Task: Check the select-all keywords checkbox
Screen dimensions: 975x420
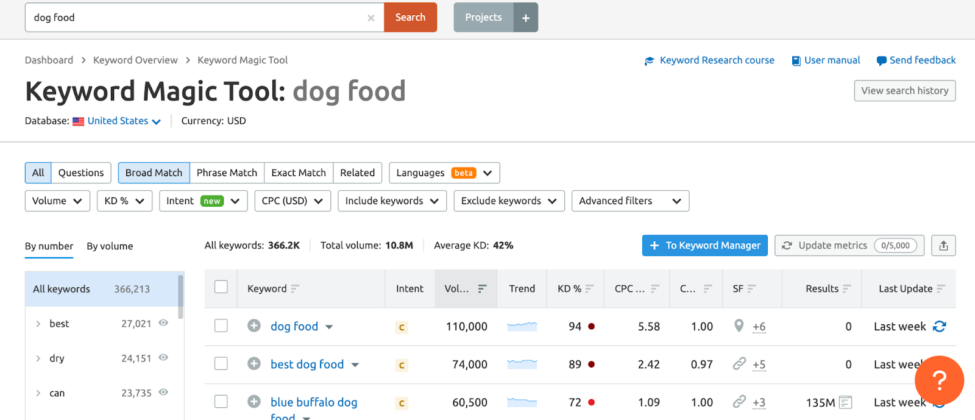Action: point(221,287)
